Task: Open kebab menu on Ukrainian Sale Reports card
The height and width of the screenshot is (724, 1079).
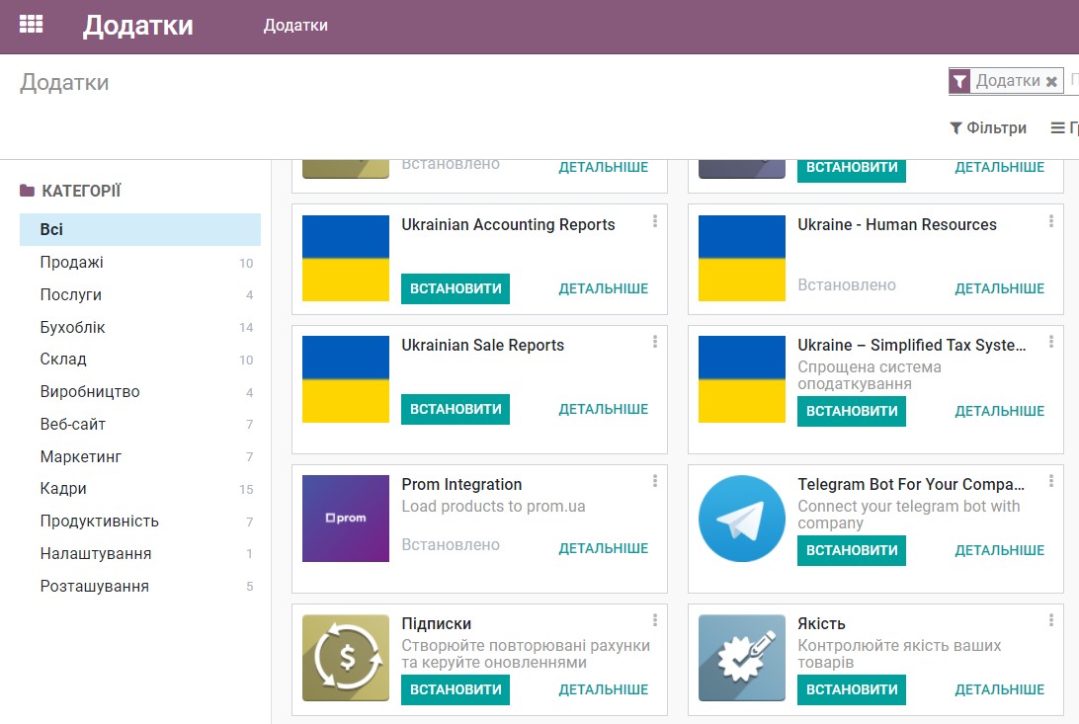Action: tap(655, 341)
